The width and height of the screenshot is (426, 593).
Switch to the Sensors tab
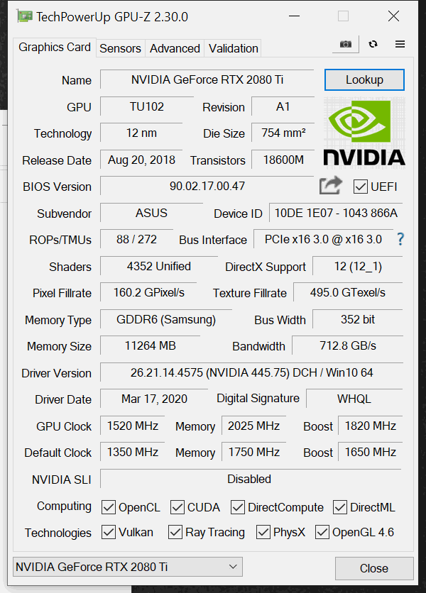120,48
